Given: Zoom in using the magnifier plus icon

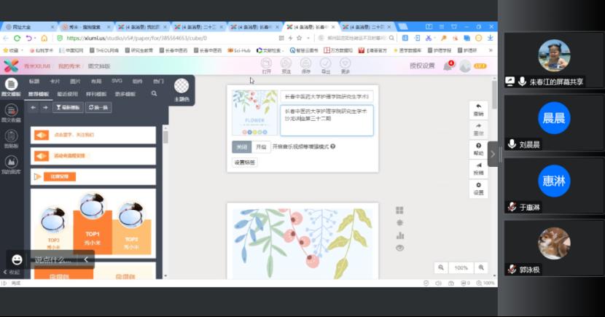Looking at the screenshot, I should click(480, 268).
